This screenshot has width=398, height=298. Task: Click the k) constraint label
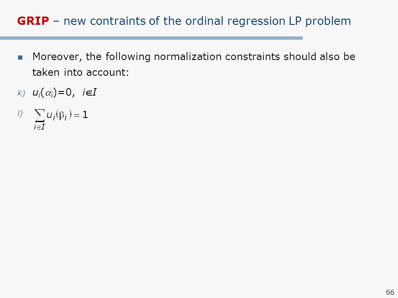point(21,93)
